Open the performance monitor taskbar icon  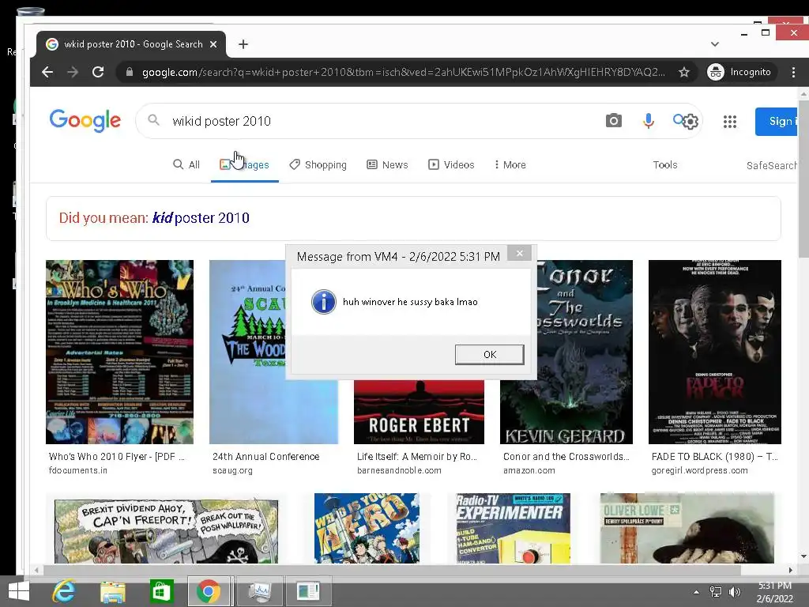[259, 592]
